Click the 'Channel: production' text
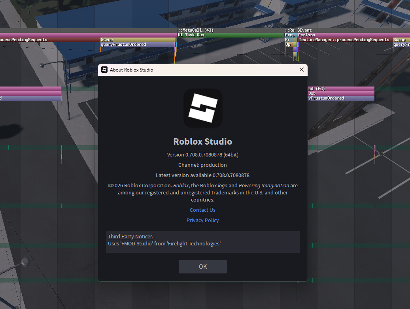The height and width of the screenshot is (309, 410). coord(202,165)
